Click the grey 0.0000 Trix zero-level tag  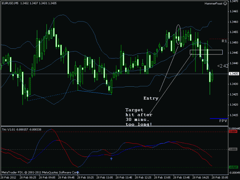[233, 149]
